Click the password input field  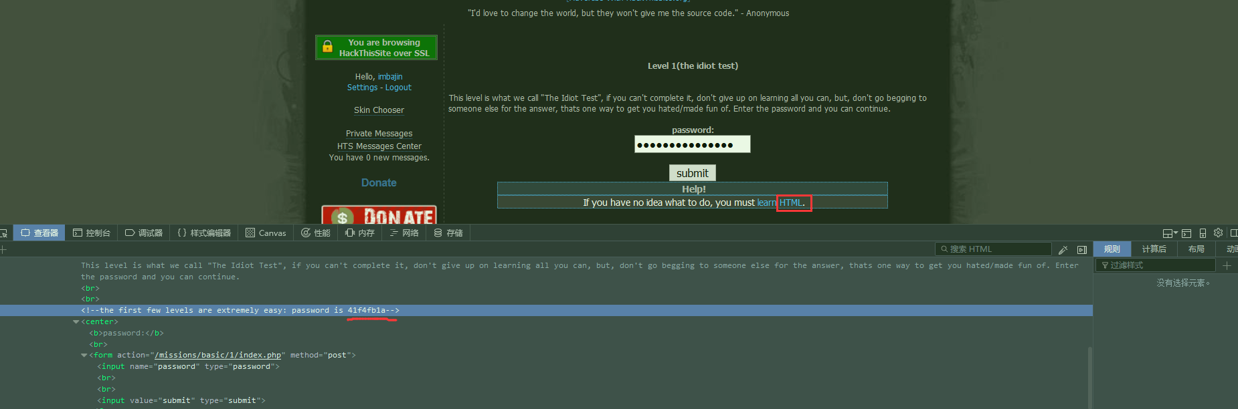692,144
